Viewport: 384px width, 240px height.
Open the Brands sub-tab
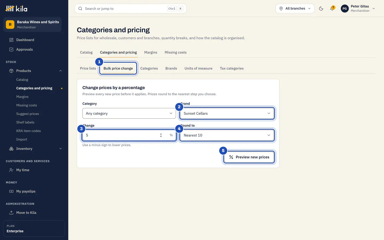coord(171,68)
